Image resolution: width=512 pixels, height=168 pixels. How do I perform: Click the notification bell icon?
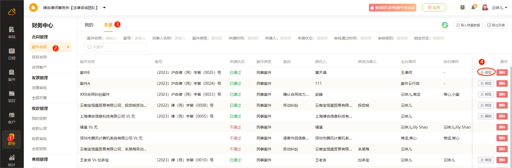tap(473, 7)
